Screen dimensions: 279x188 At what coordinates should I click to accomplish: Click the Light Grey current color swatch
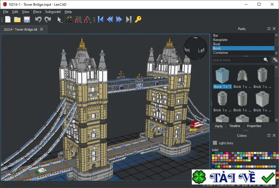[x=215, y=143]
